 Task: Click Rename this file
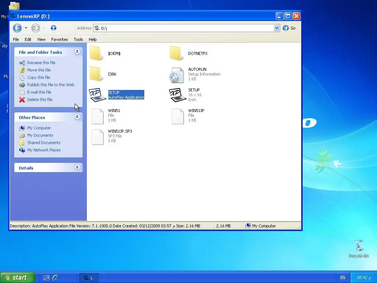point(41,63)
